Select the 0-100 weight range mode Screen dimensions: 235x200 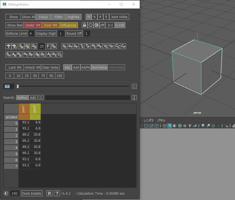[x=120, y=25]
